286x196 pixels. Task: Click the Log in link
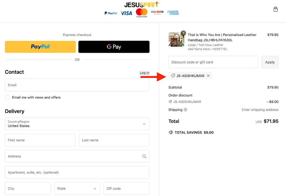[x=144, y=72]
